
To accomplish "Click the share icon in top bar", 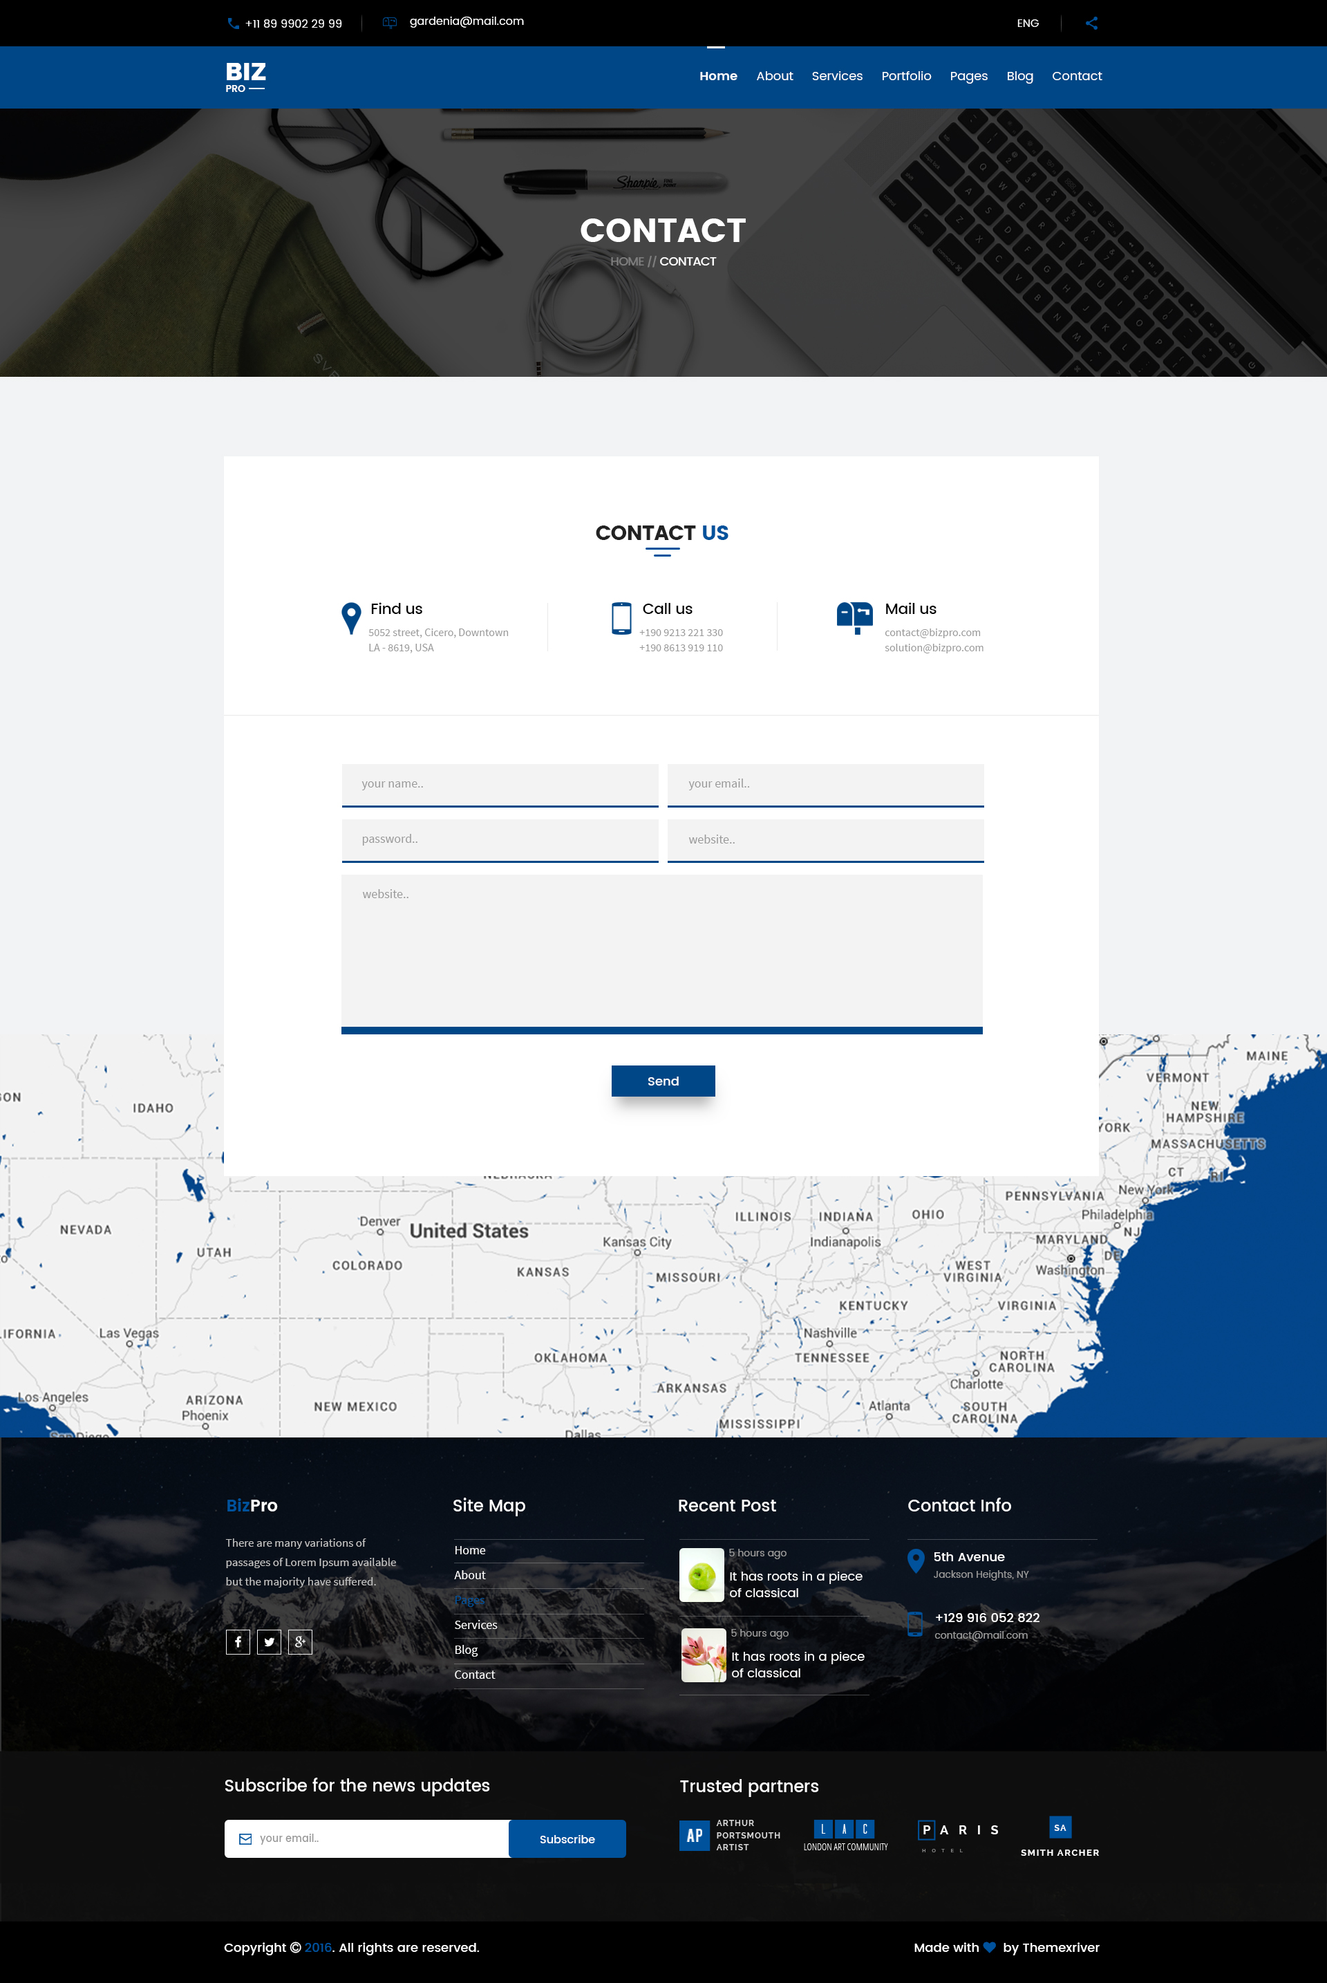I will coord(1091,23).
